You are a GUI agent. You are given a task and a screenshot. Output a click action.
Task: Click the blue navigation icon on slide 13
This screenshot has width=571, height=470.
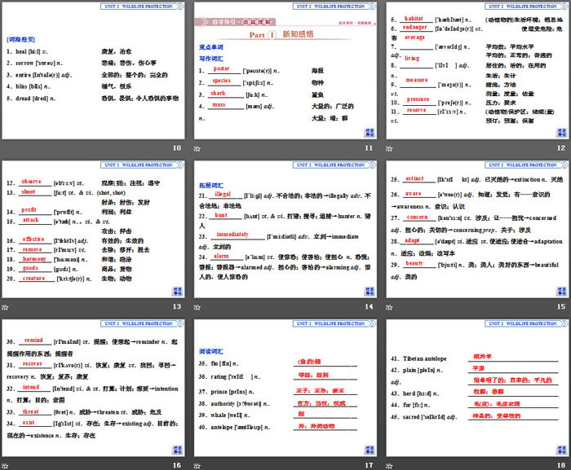177,291
